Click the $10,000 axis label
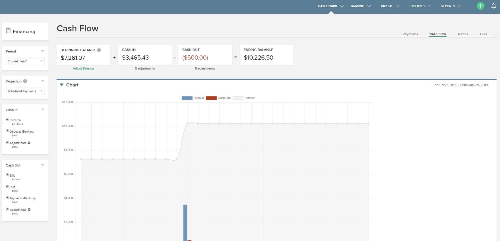 point(67,126)
